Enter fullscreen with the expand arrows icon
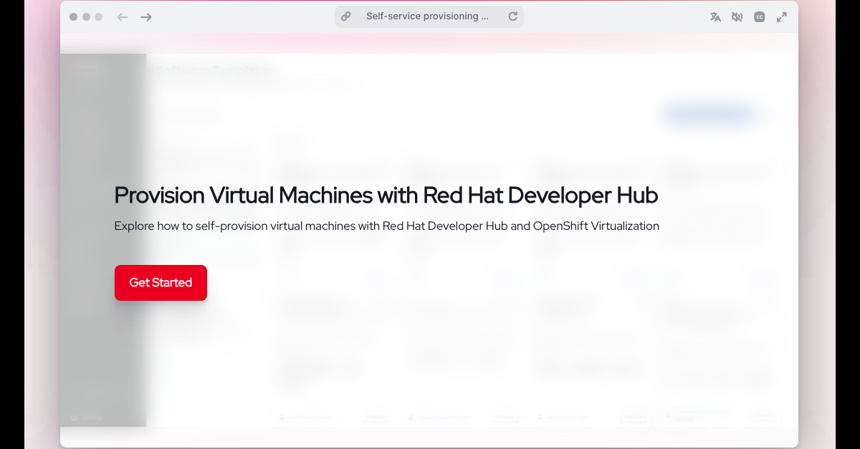The height and width of the screenshot is (449, 860). click(x=782, y=17)
